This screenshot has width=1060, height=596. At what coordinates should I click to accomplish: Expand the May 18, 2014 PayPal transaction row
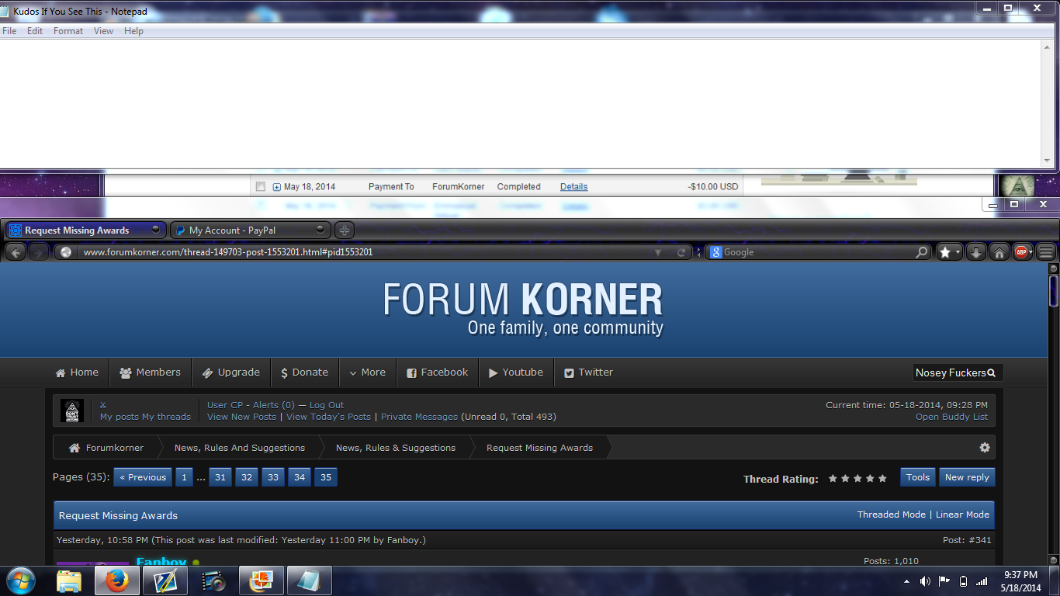click(x=277, y=187)
